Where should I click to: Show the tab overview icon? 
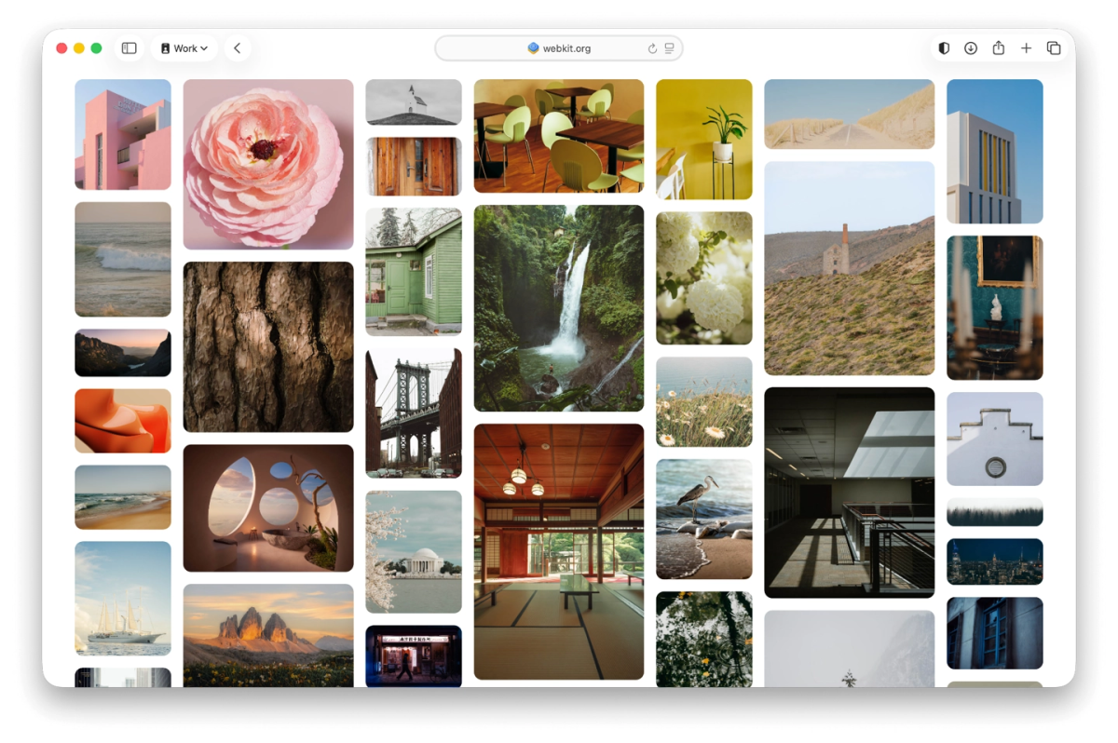pyautogui.click(x=1054, y=48)
